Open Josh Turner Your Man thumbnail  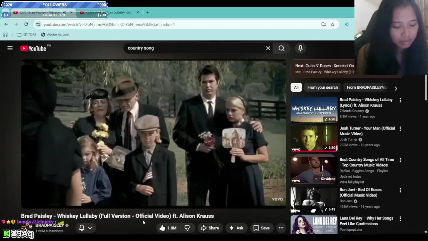pyautogui.click(x=314, y=139)
